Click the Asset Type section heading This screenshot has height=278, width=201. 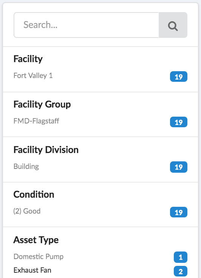tap(36, 240)
